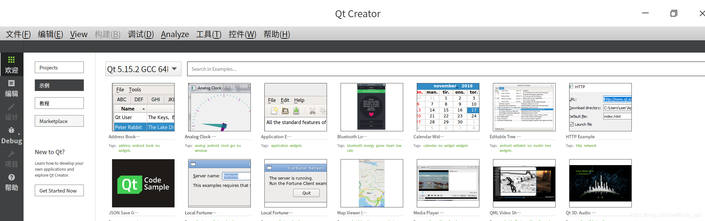Open the Local Fortune client thumbnail with Server name
705x221 pixels.
coord(219,183)
